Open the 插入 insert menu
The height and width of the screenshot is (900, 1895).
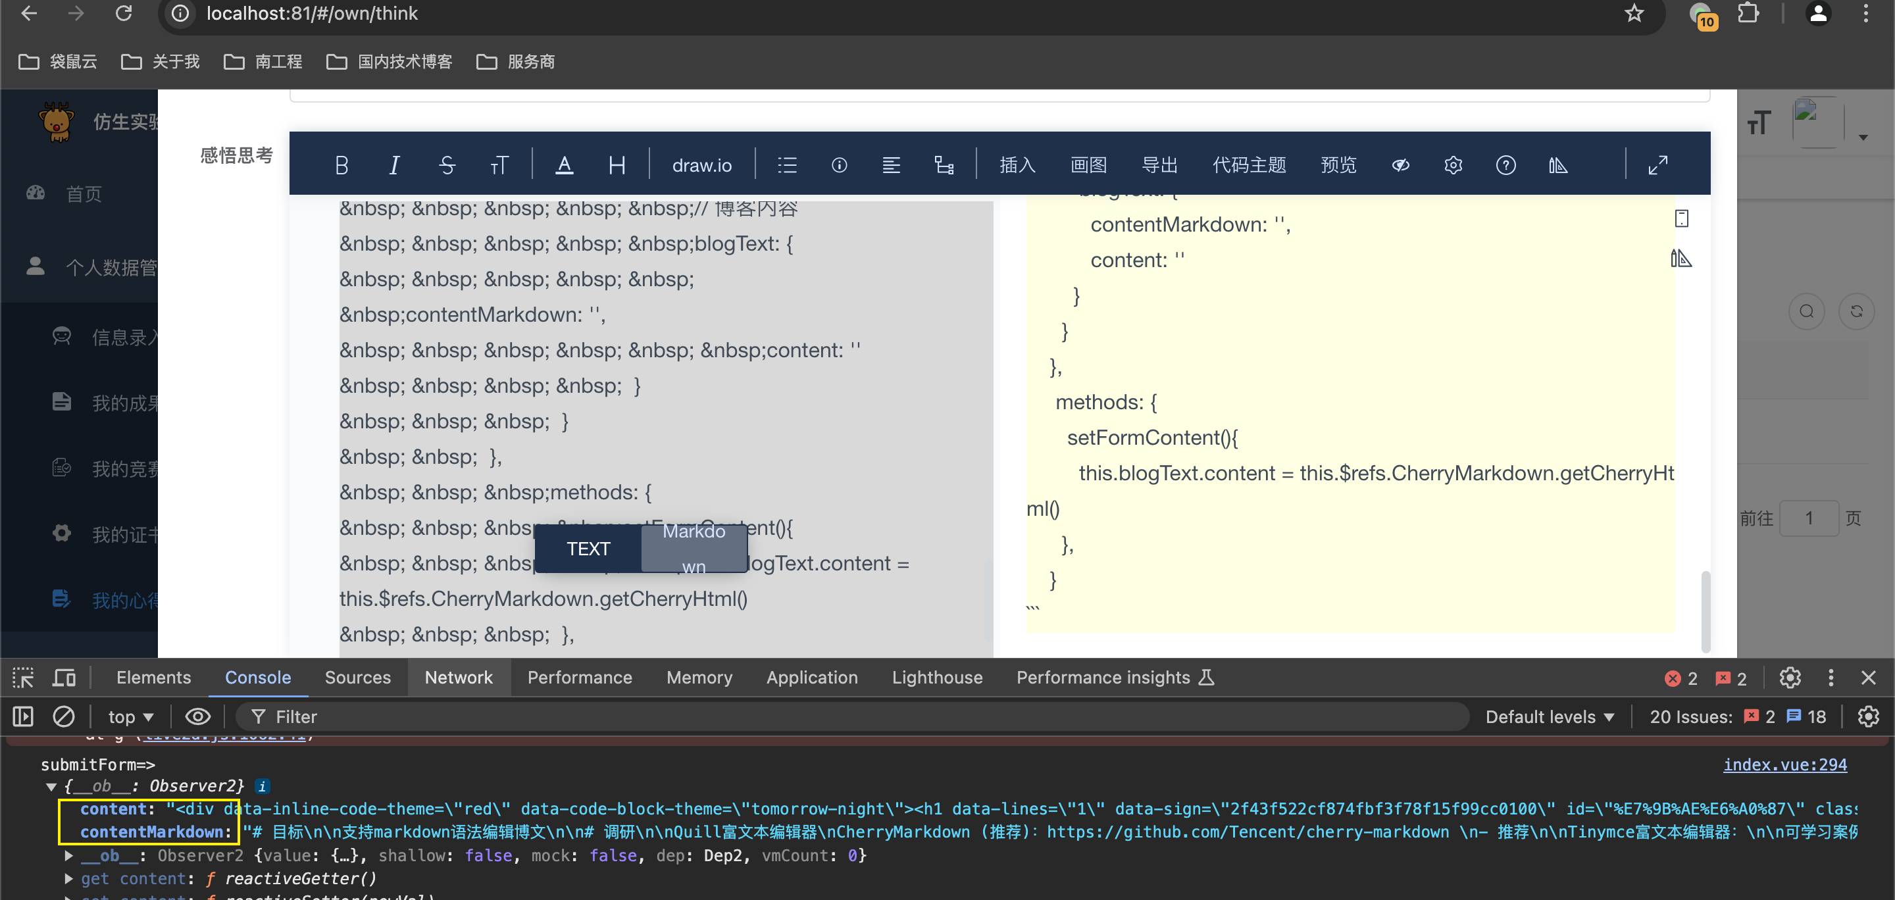pos(1017,164)
